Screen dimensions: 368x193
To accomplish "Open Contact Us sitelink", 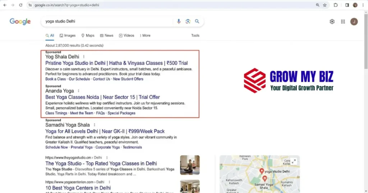I will pyautogui.click(x=101, y=79).
